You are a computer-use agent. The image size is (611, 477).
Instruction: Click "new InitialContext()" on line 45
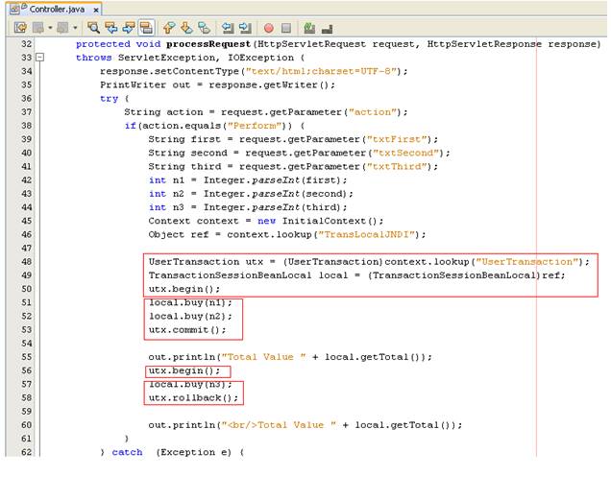click(318, 221)
